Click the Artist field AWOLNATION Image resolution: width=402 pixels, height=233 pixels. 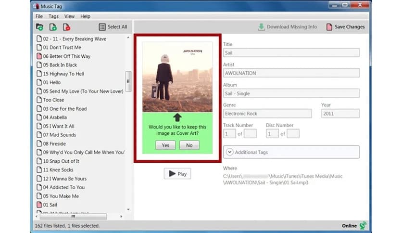point(291,73)
